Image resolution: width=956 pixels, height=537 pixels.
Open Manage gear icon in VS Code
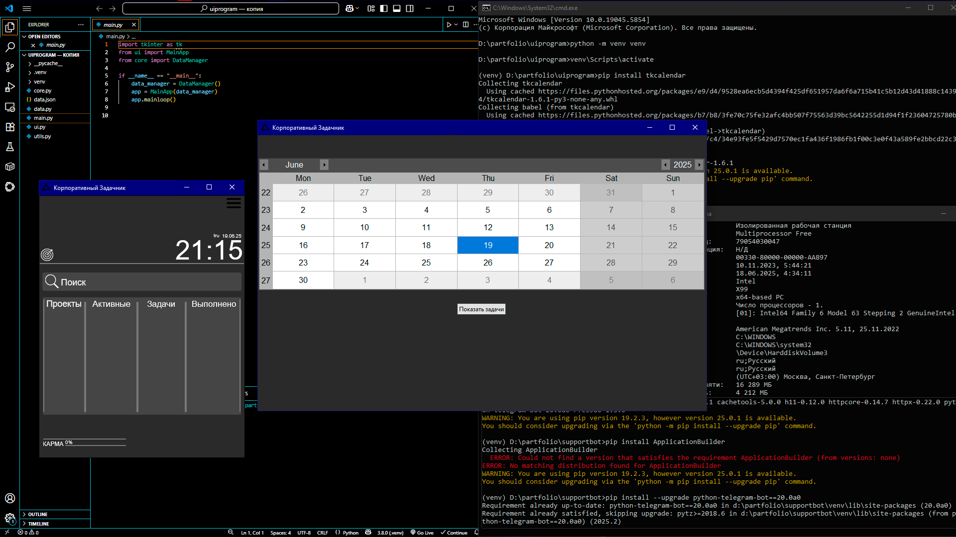click(x=10, y=519)
